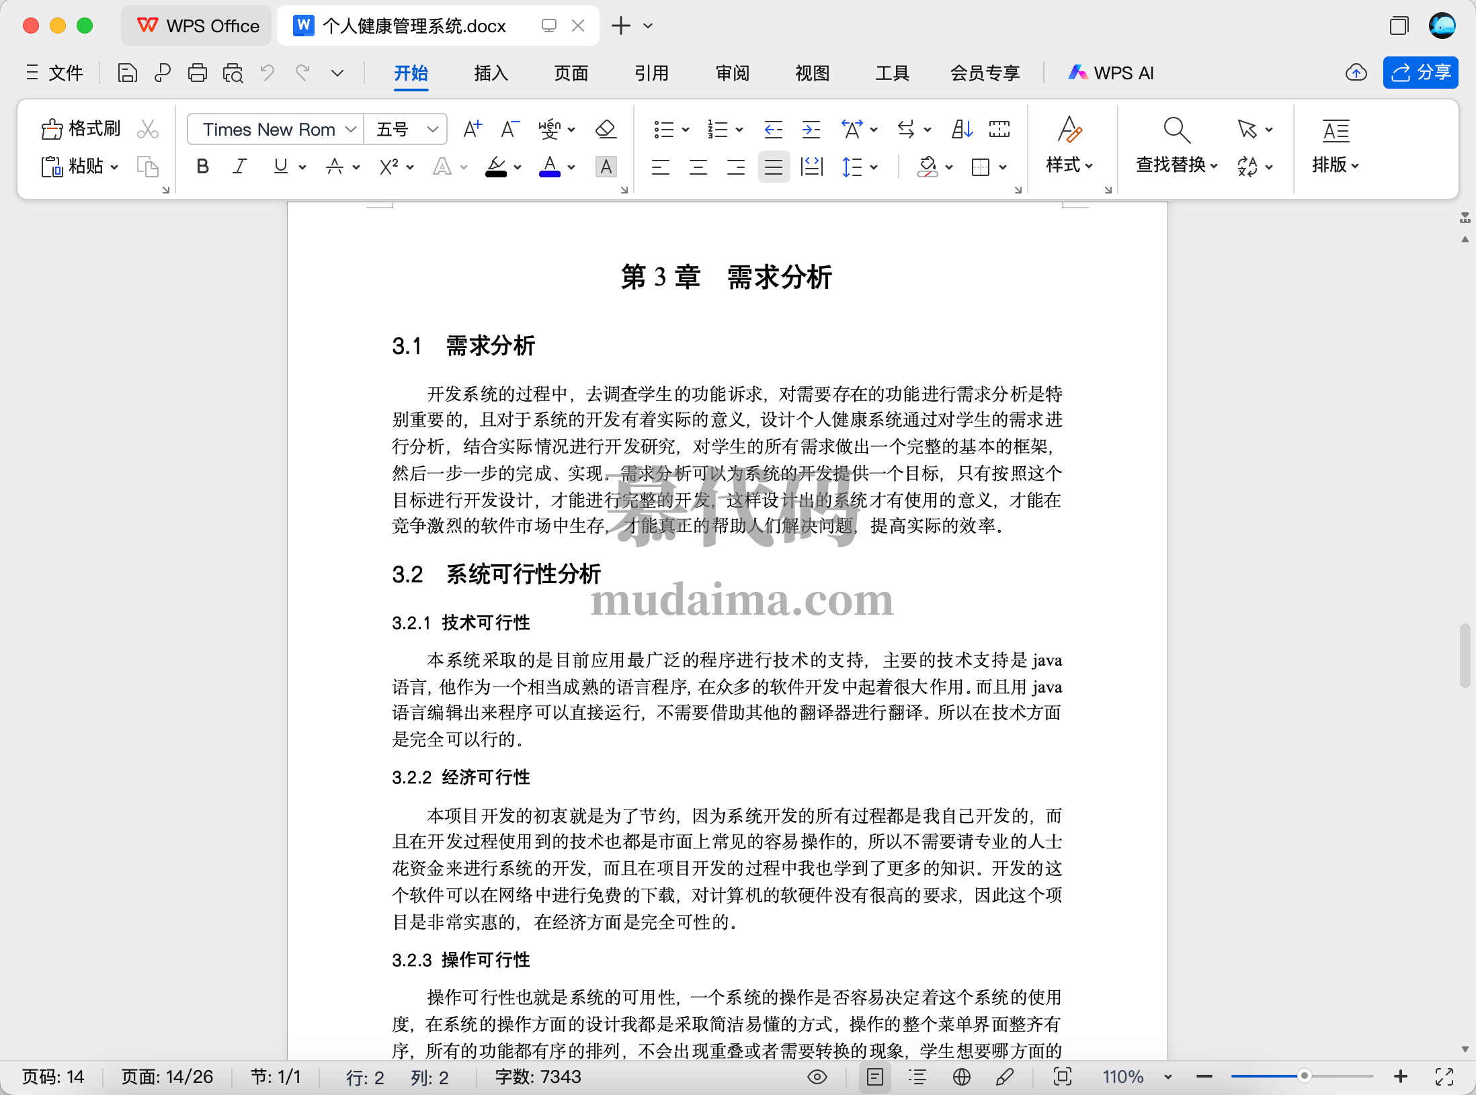Click the word count 字数: 7343 indicator
1476x1095 pixels.
tap(538, 1077)
